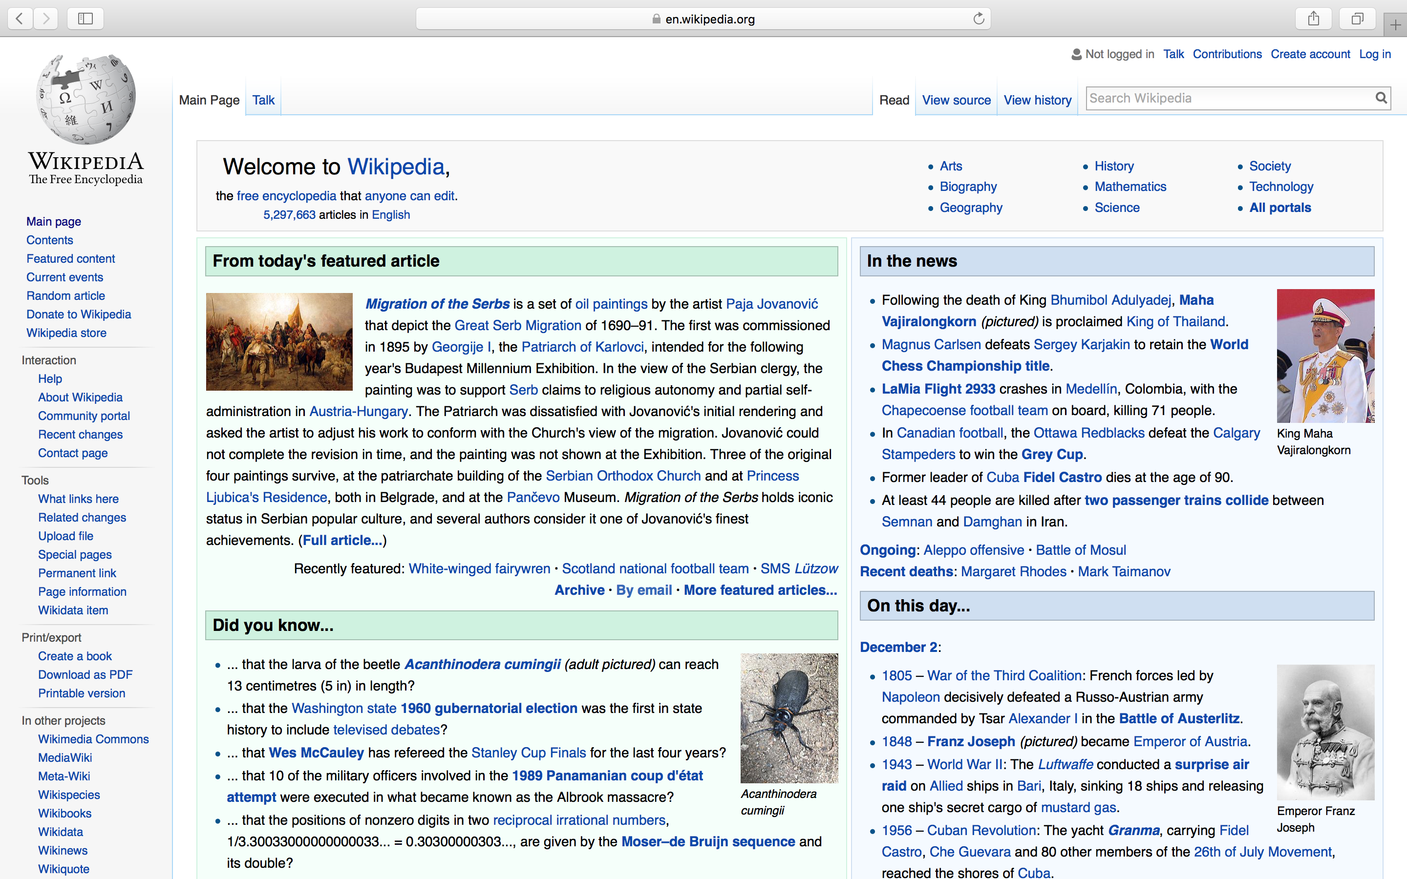Image resolution: width=1407 pixels, height=879 pixels.
Task: Open the Random article sidebar link
Action: (65, 295)
